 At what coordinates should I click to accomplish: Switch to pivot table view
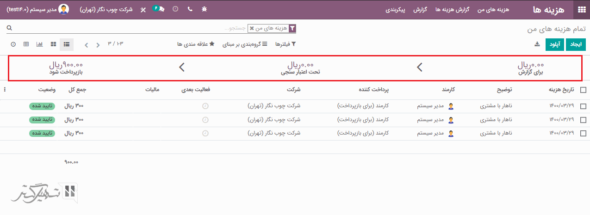pyautogui.click(x=26, y=44)
